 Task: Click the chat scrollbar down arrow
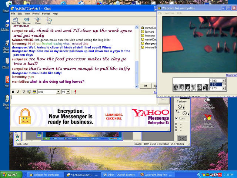(137, 86)
